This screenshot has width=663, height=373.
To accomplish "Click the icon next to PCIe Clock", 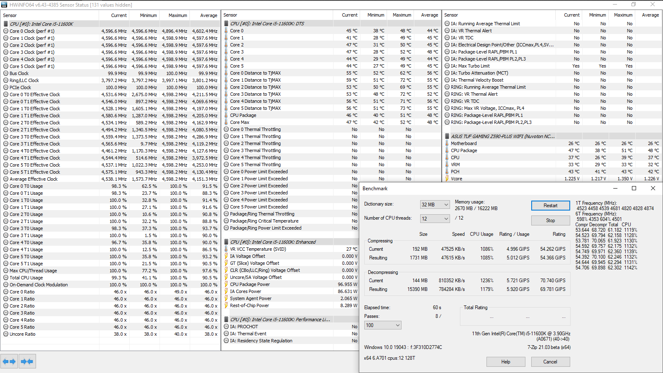I will click(6, 87).
